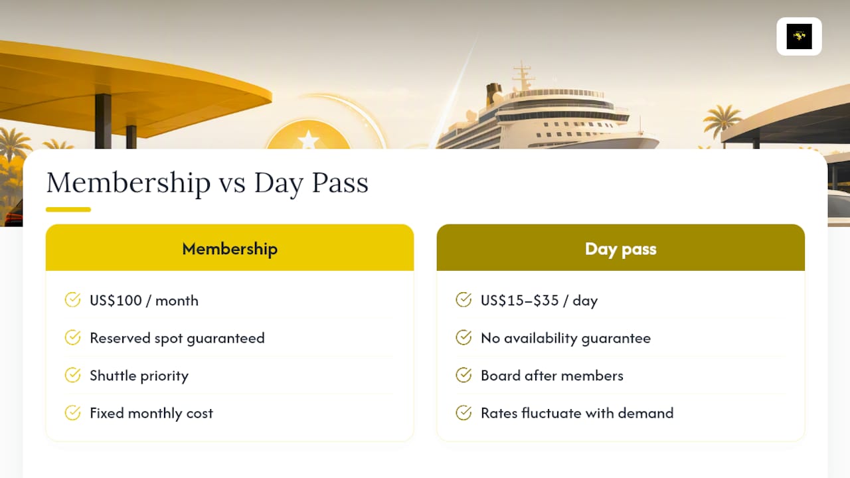The height and width of the screenshot is (478, 850).
Task: Click check icon beside No availability guarantee
Action: click(x=464, y=338)
